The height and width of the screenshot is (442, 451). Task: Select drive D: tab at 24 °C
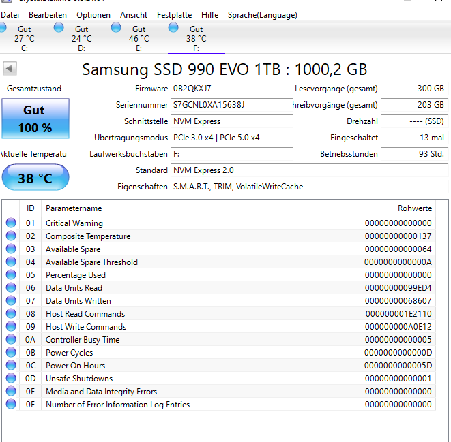click(82, 38)
